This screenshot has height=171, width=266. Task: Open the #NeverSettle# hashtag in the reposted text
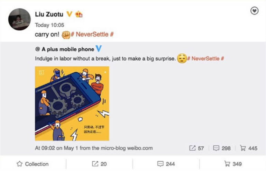[x=205, y=58]
